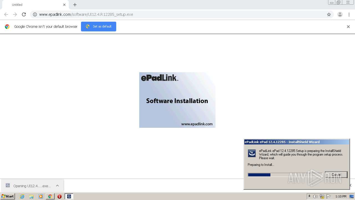
Task: Minimize the Chrome window
Action: point(332,2)
